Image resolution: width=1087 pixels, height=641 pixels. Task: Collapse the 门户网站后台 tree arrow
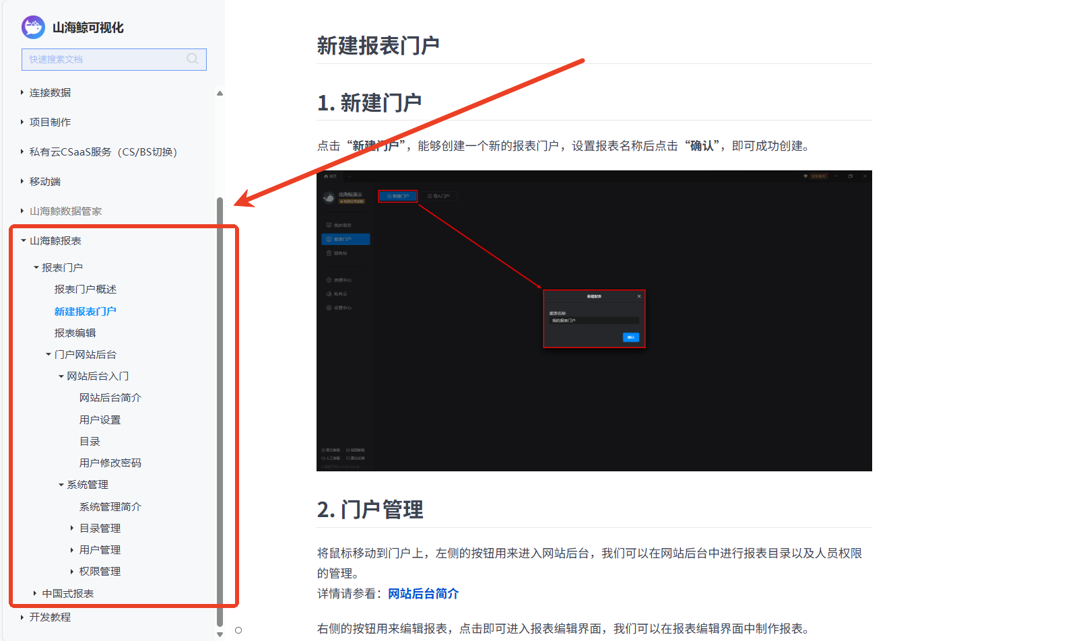48,354
